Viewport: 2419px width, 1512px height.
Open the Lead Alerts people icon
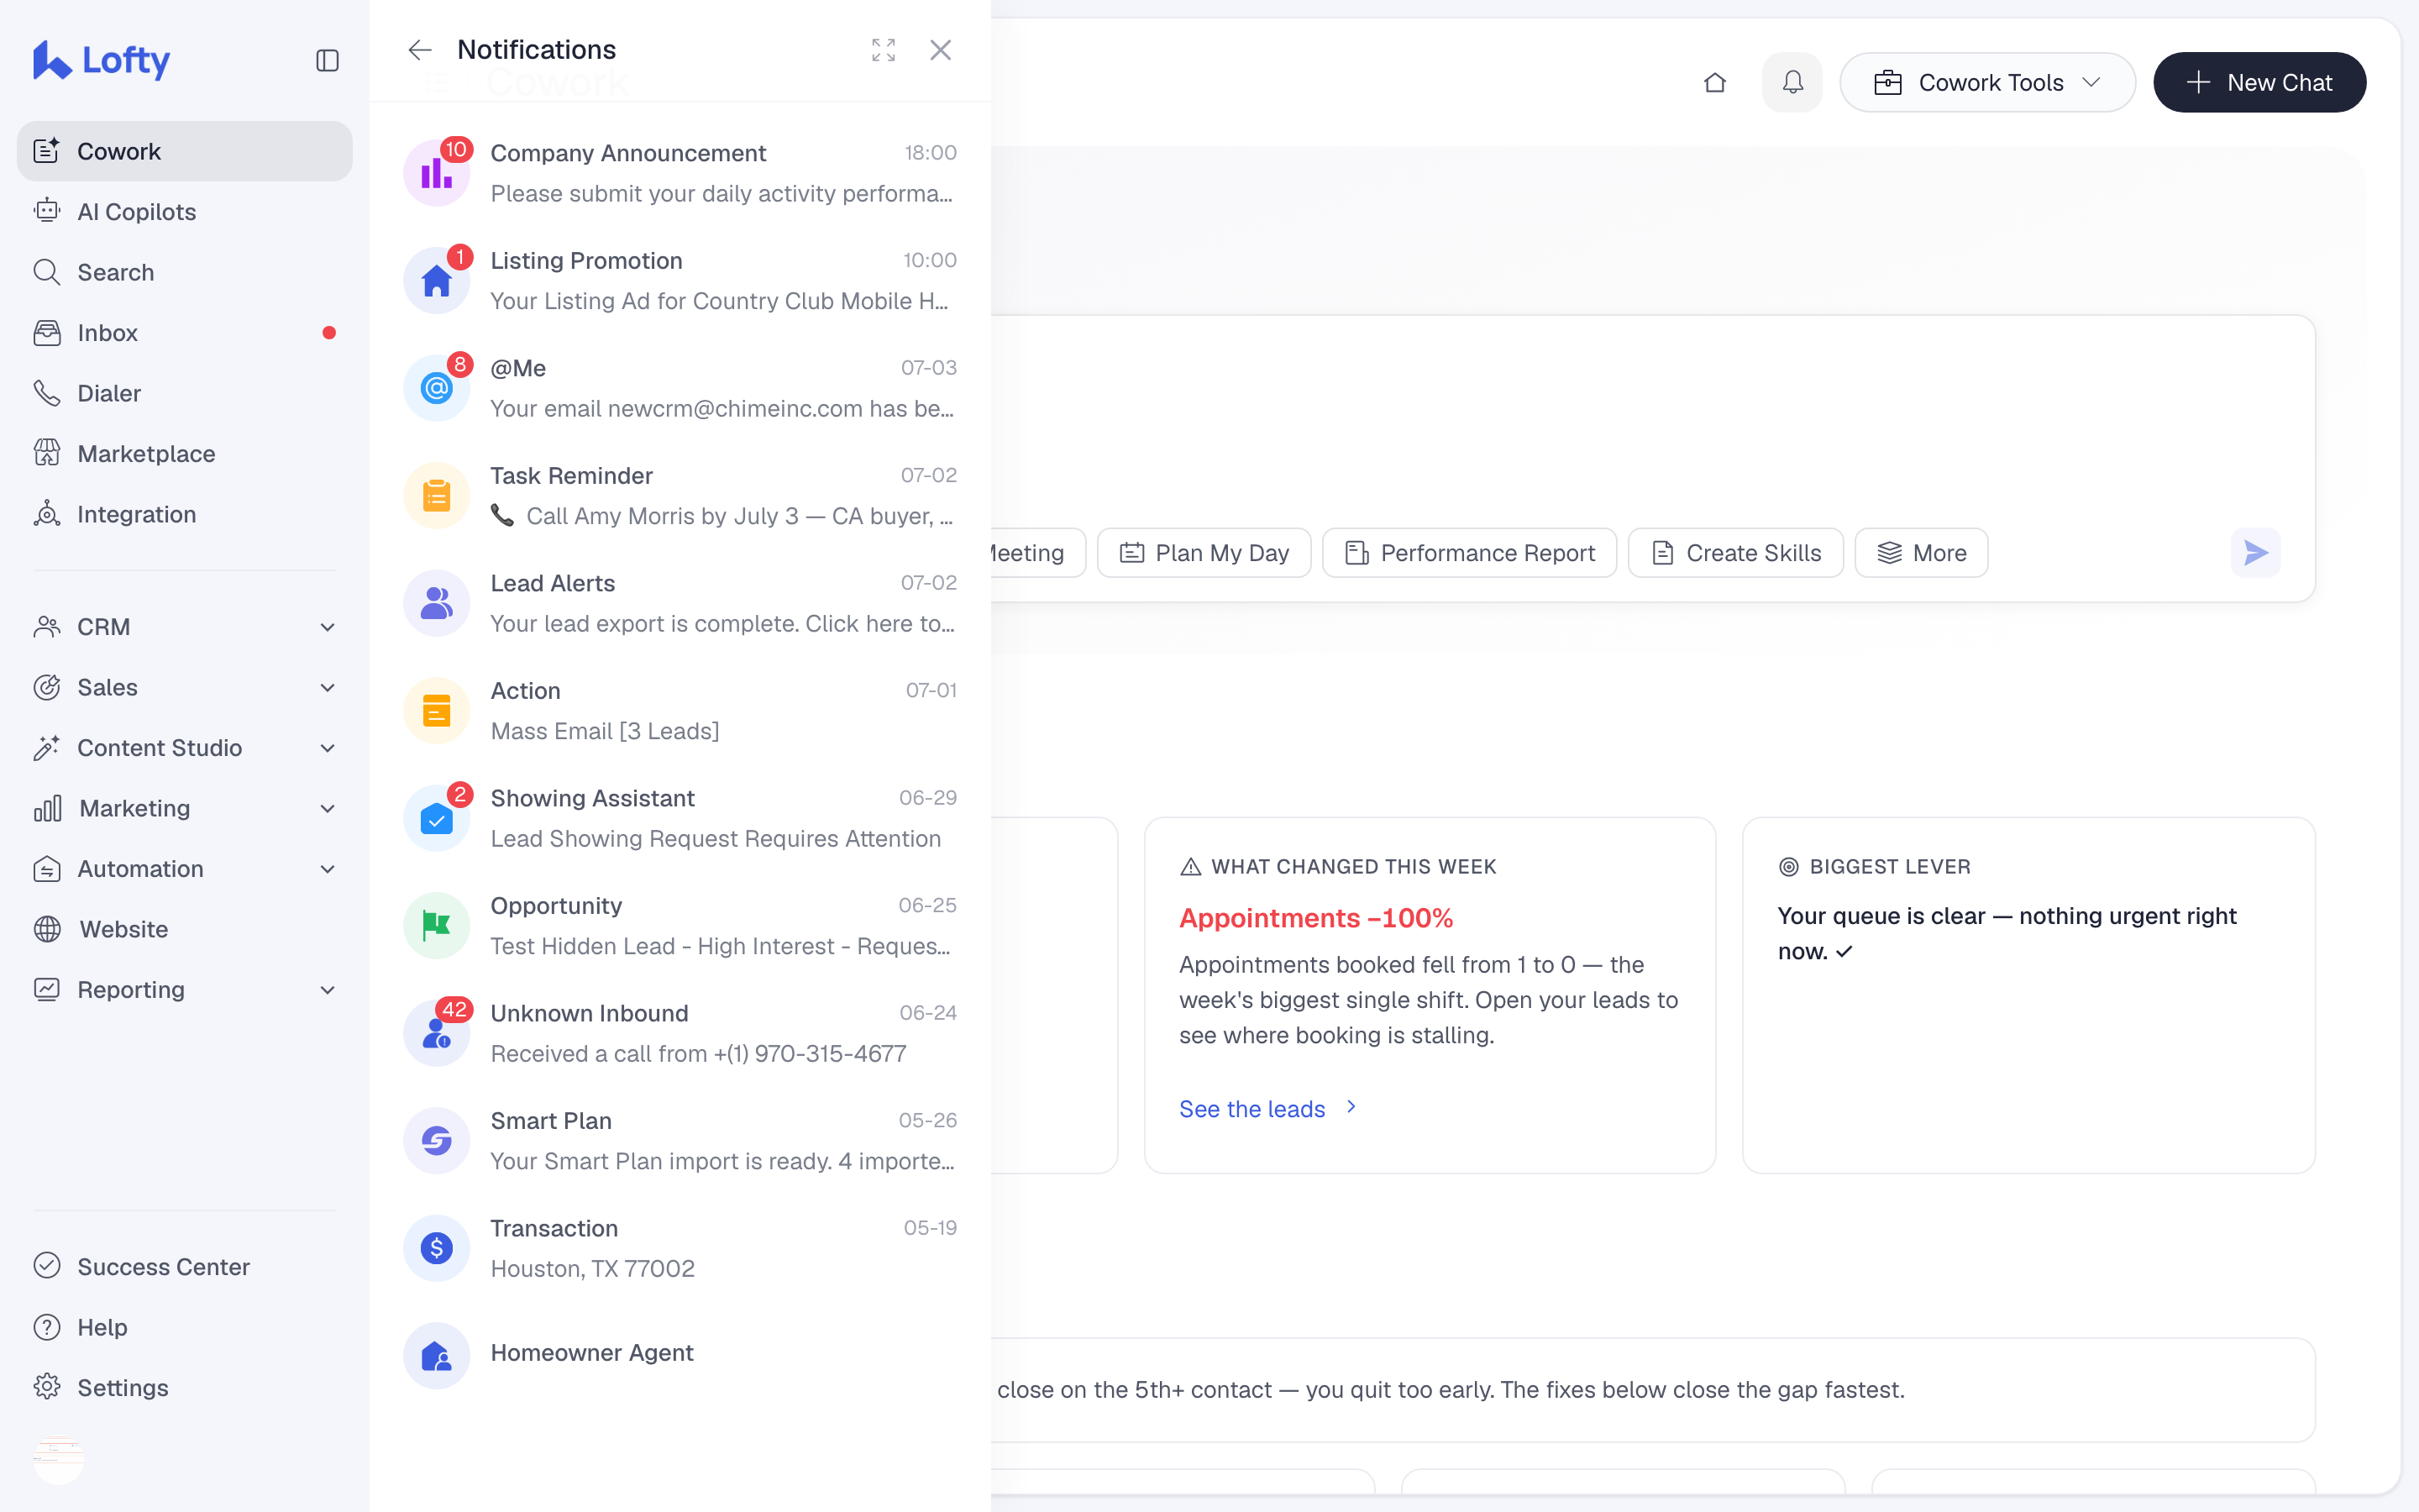(x=437, y=603)
